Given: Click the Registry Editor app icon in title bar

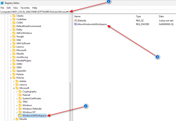Looking at the screenshot, I should 2,2.
